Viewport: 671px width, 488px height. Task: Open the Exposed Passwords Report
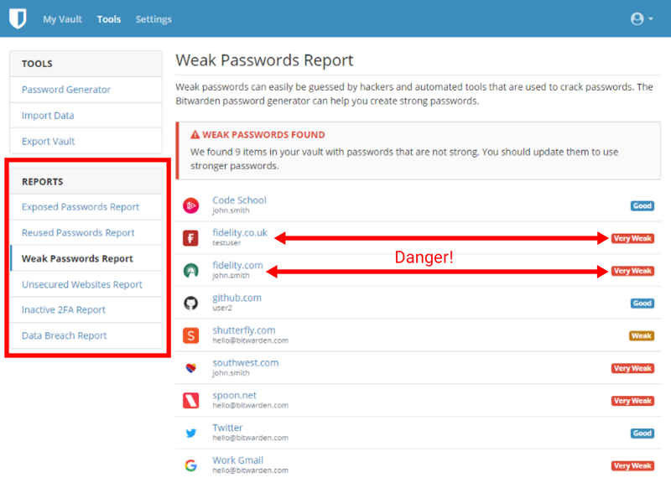[x=81, y=207]
